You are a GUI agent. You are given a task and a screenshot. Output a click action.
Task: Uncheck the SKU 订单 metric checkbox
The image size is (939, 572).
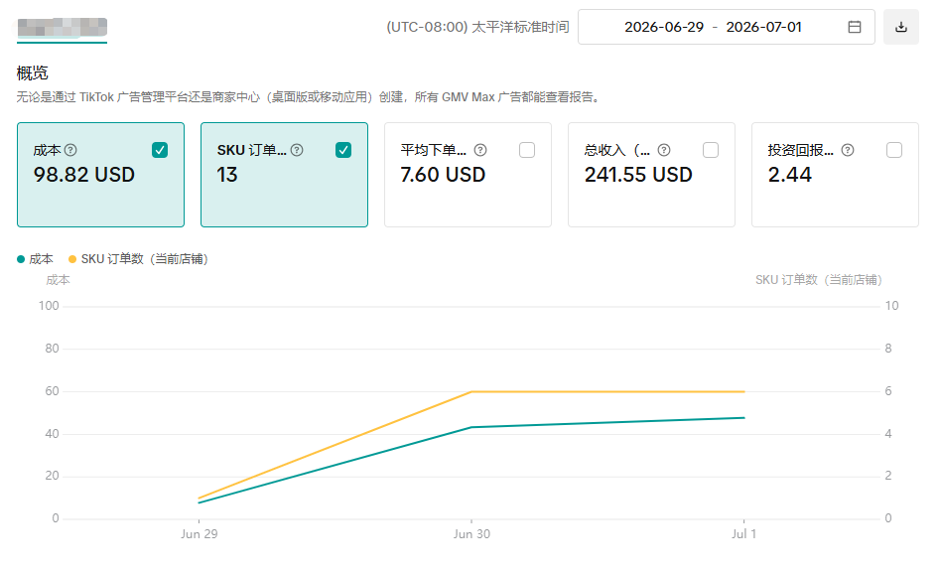pos(343,150)
